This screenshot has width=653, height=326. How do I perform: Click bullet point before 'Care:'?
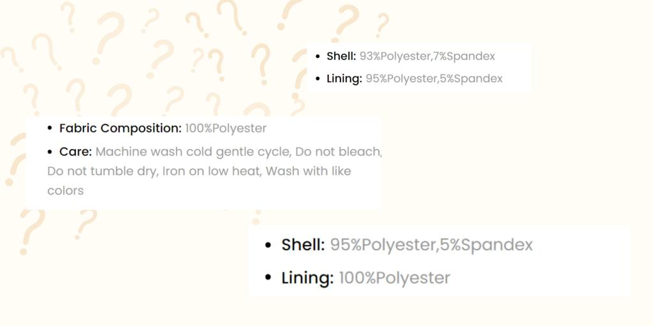[x=50, y=152]
